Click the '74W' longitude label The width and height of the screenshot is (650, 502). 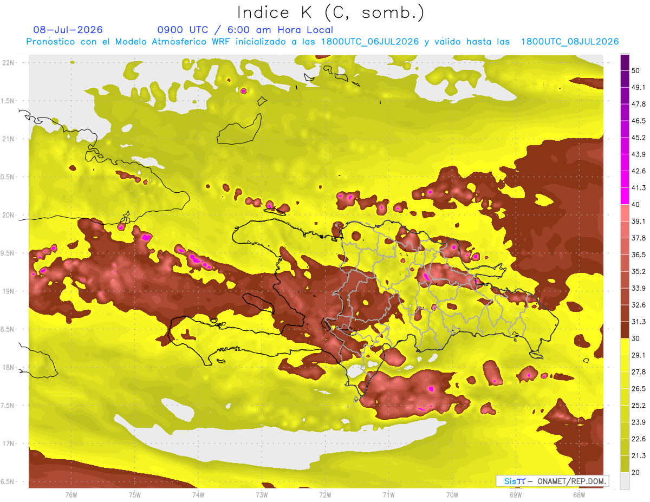(x=198, y=494)
